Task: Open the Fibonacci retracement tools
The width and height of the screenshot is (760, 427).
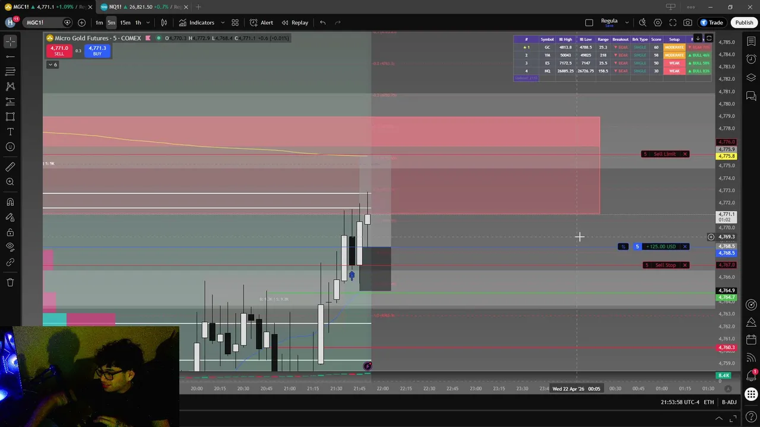Action: click(x=10, y=71)
